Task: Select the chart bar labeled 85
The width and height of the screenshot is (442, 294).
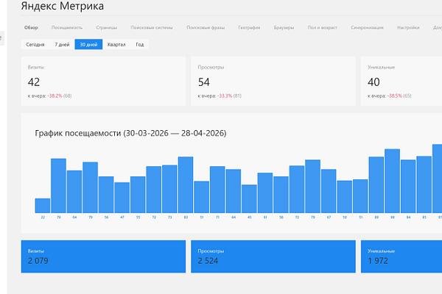Action: pyautogui.click(x=424, y=184)
